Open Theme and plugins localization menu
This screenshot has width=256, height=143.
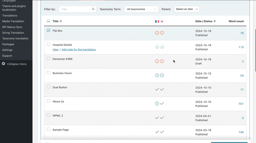(x=14, y=8)
